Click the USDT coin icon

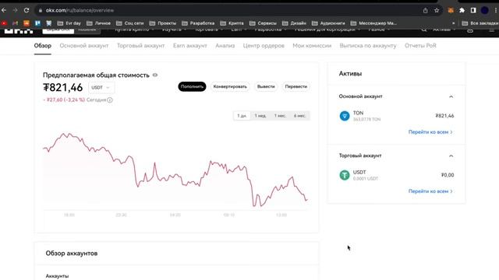tap(345, 175)
